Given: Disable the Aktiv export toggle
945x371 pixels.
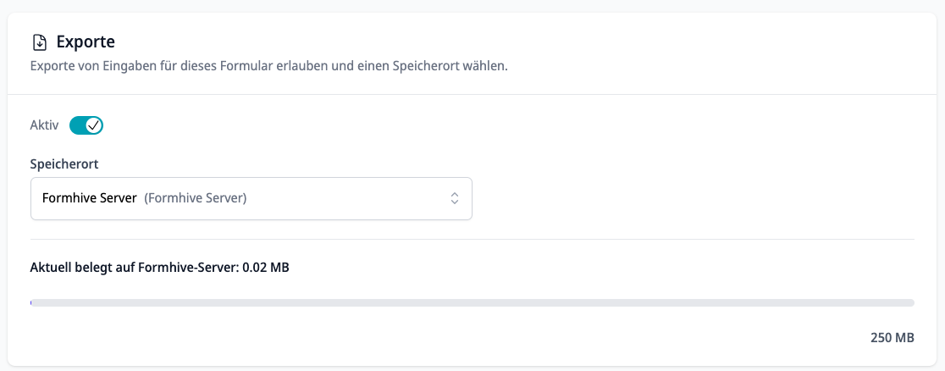Looking at the screenshot, I should pos(86,125).
